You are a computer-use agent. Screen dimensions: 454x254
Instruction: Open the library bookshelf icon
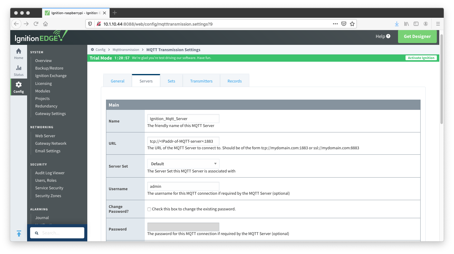[406, 24]
